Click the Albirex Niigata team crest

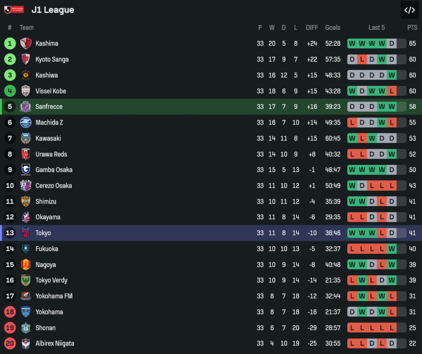coord(26,343)
